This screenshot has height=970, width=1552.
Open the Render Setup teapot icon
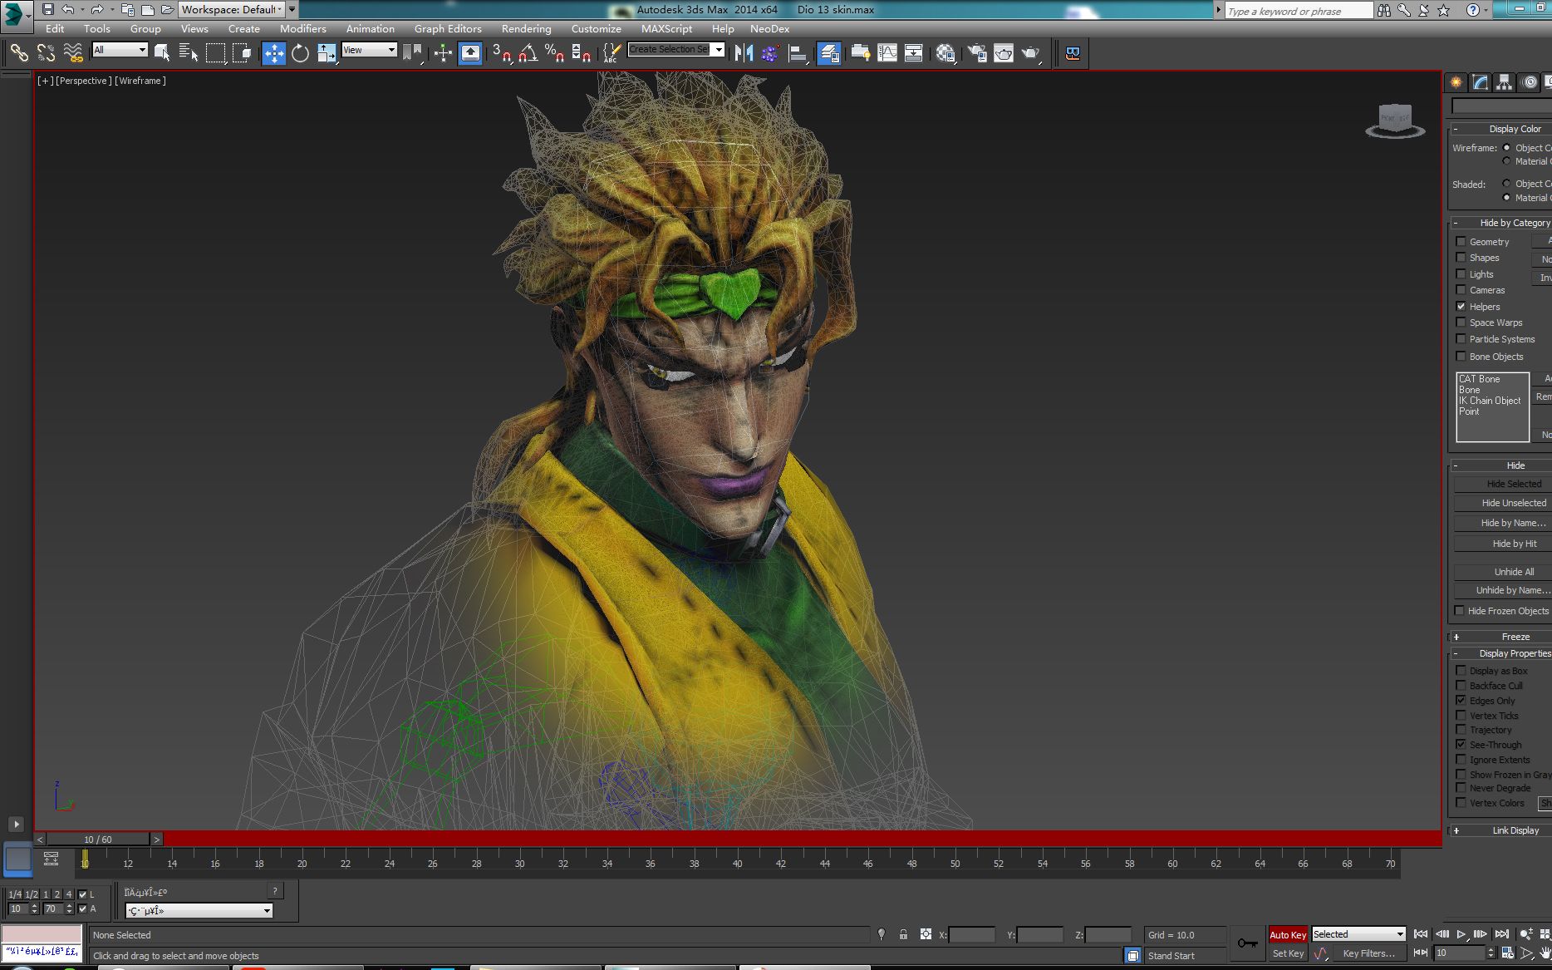point(977,53)
